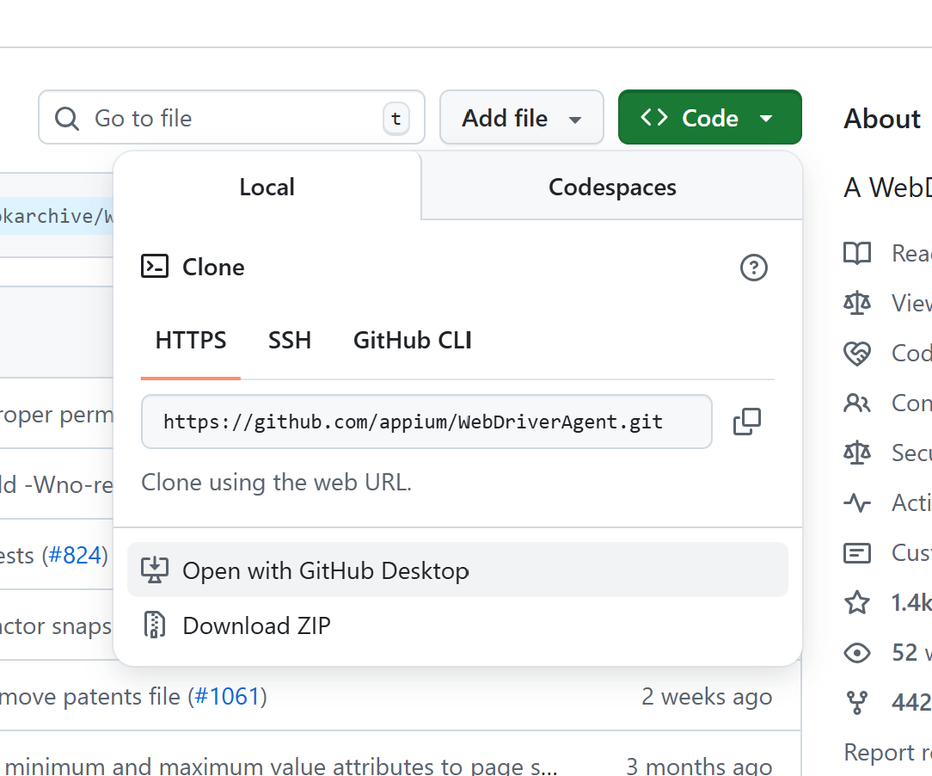Select the HTTPS clone tab
This screenshot has height=776, width=932.
pos(191,340)
